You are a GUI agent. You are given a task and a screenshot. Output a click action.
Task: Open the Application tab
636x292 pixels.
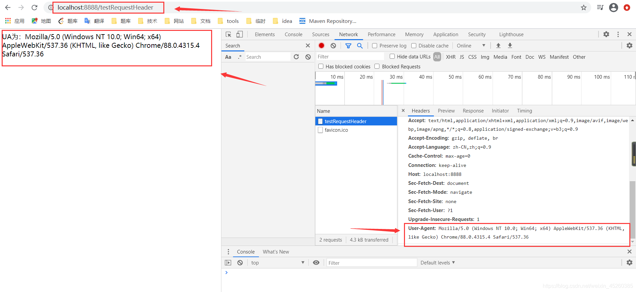tap(445, 34)
